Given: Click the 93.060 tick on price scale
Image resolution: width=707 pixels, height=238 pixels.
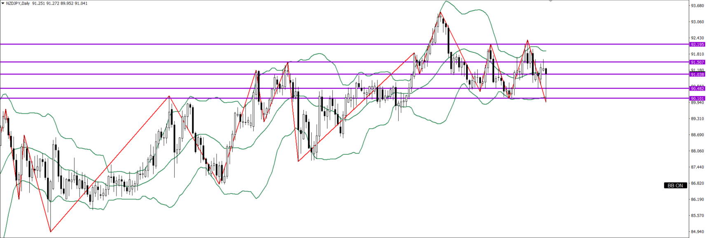Looking at the screenshot, I should tap(697, 22).
